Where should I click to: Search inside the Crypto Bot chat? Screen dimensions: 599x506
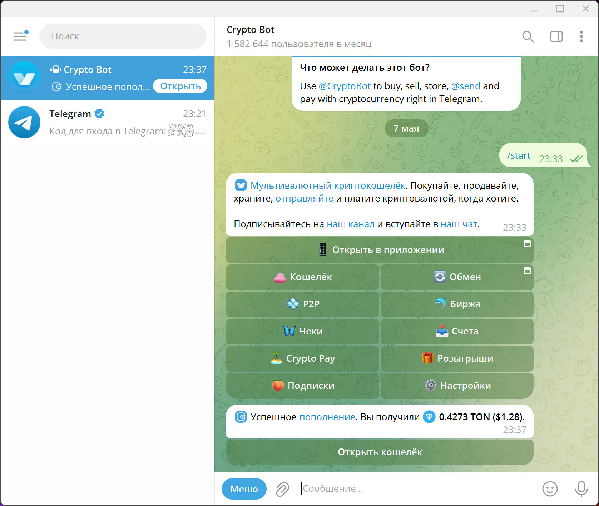(x=528, y=36)
